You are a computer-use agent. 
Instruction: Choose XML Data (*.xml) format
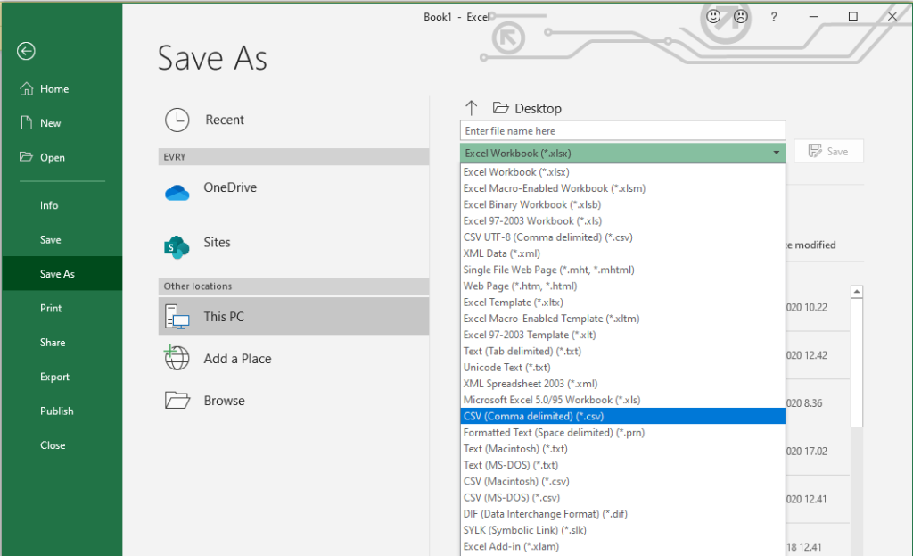(x=622, y=253)
